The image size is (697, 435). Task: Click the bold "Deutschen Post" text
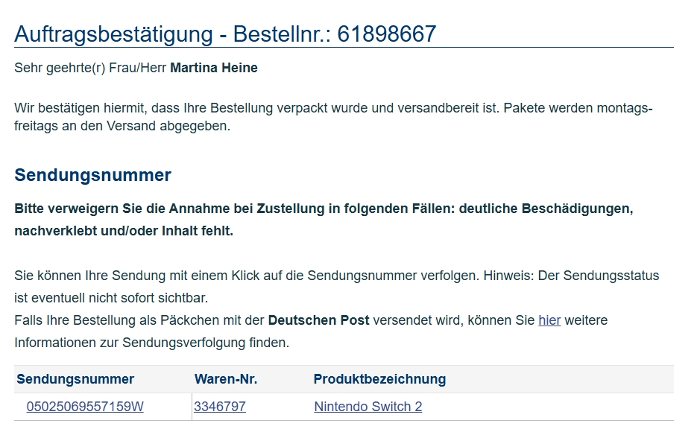click(x=318, y=320)
